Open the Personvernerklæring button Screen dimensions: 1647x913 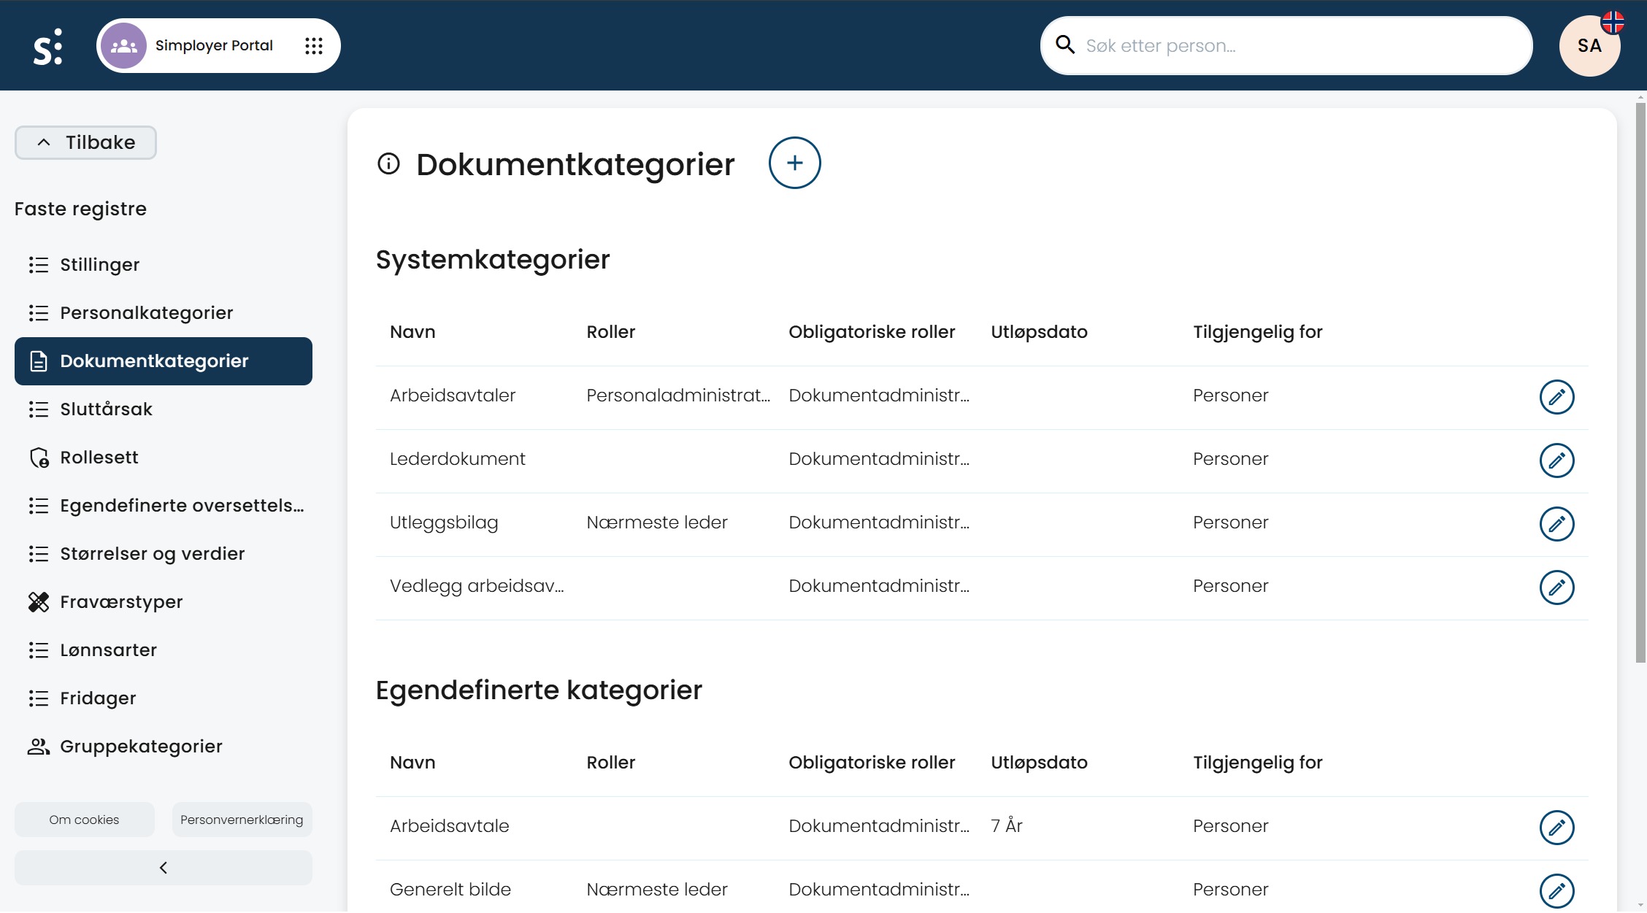click(x=242, y=820)
